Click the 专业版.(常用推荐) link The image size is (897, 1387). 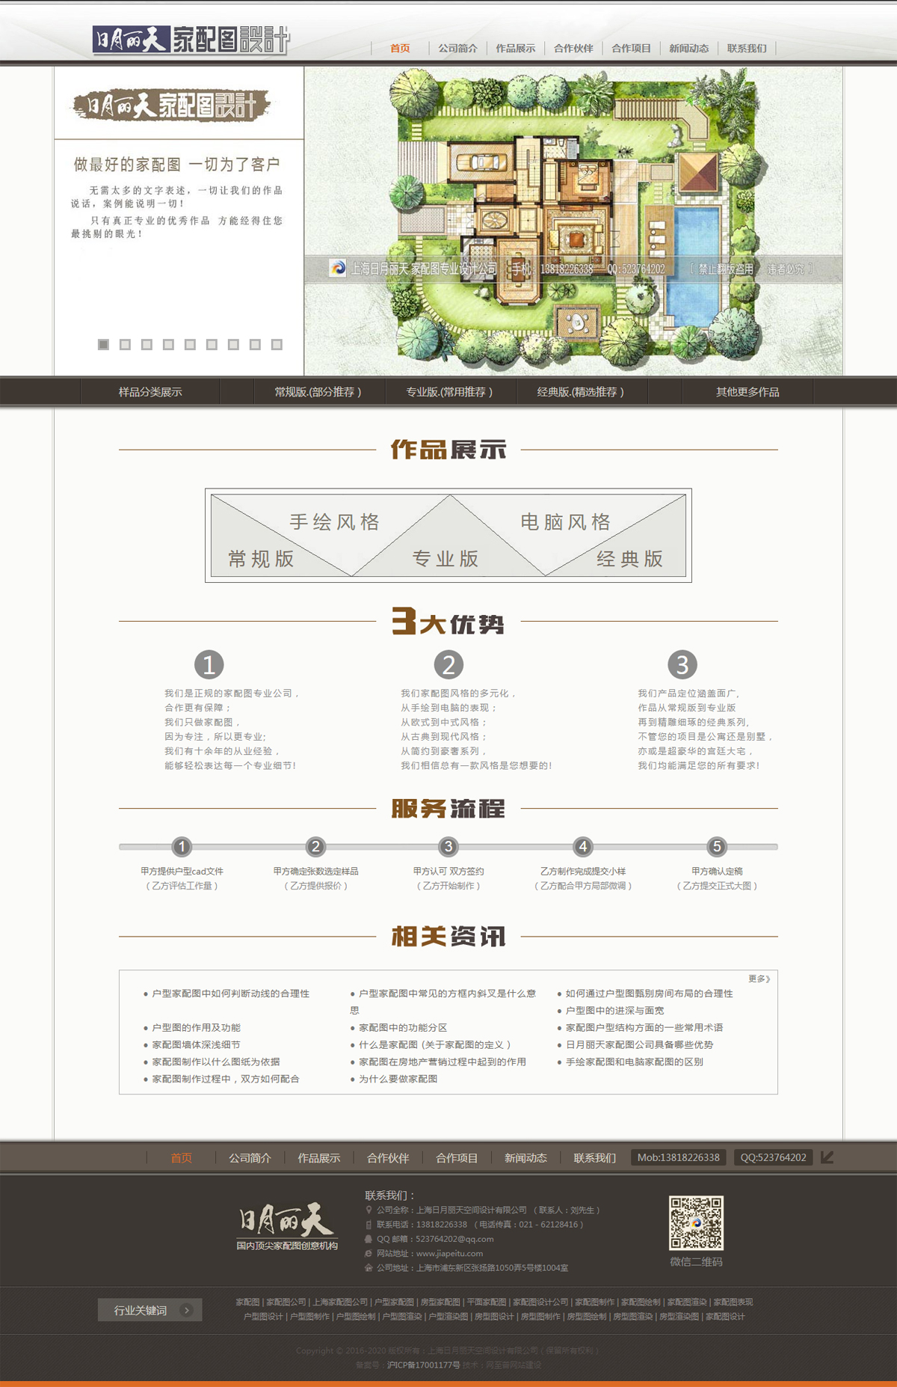point(449,392)
